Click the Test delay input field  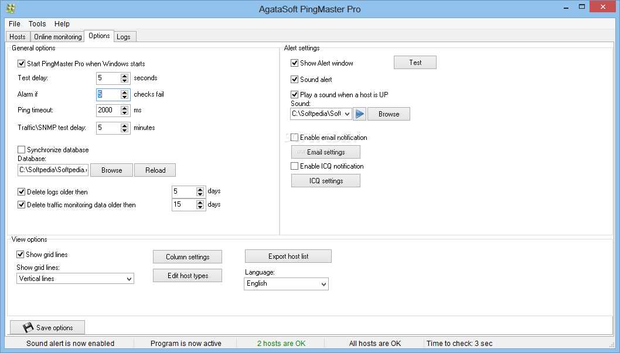[x=109, y=78]
